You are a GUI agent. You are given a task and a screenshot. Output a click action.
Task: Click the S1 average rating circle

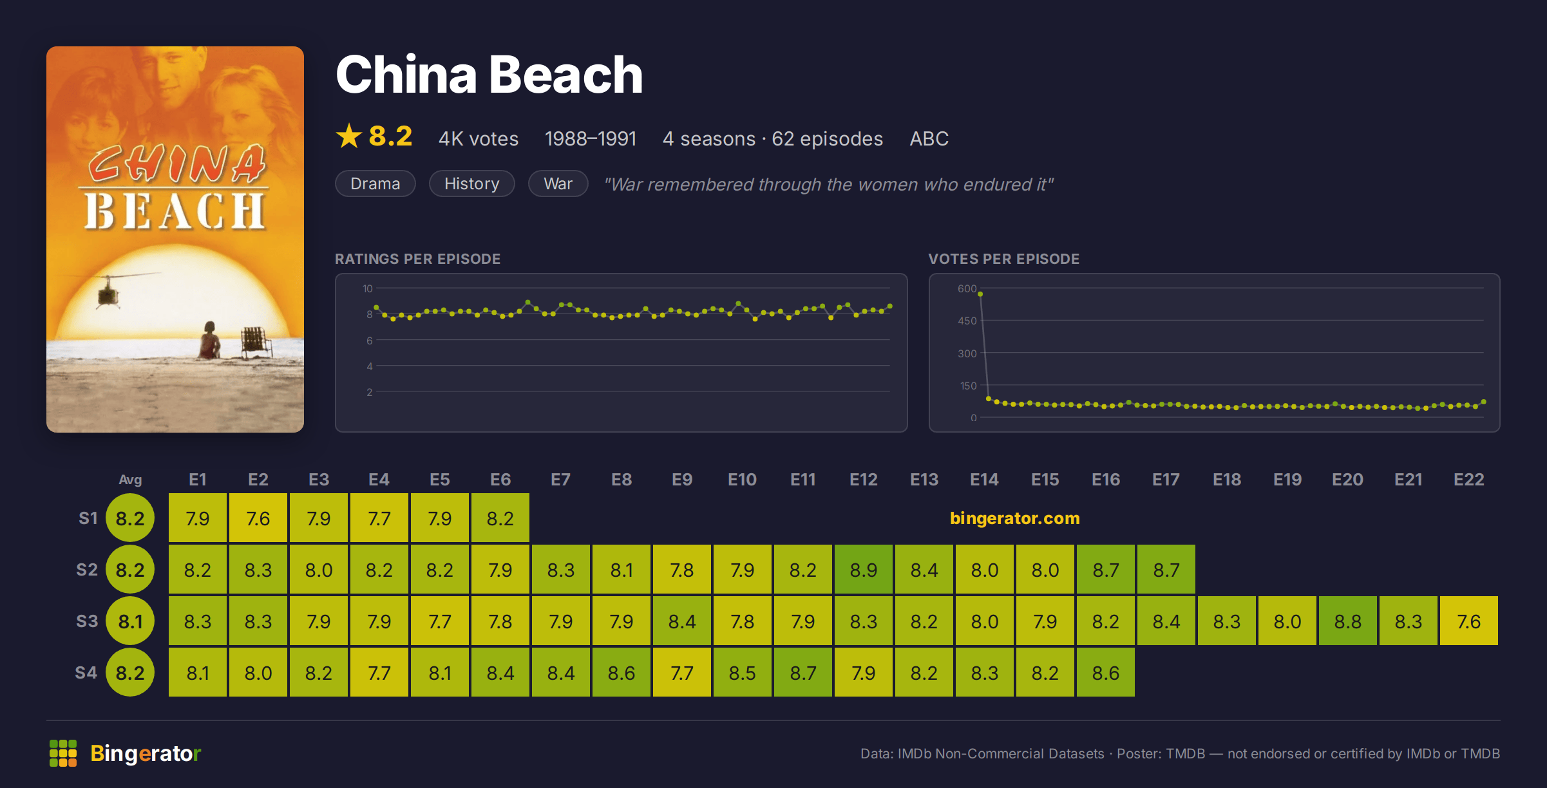click(130, 518)
